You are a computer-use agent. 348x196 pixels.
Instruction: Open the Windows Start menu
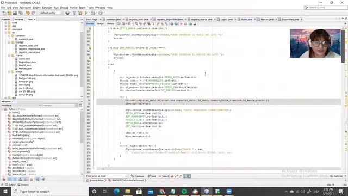pos(5,191)
